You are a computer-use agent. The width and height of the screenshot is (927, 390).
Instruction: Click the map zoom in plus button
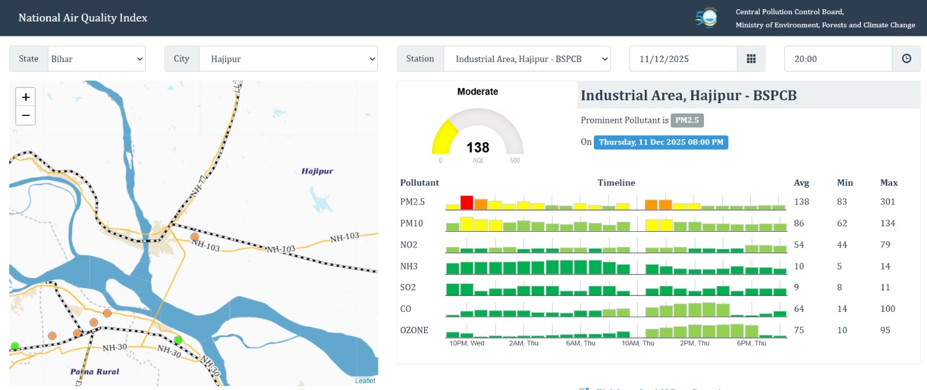25,97
